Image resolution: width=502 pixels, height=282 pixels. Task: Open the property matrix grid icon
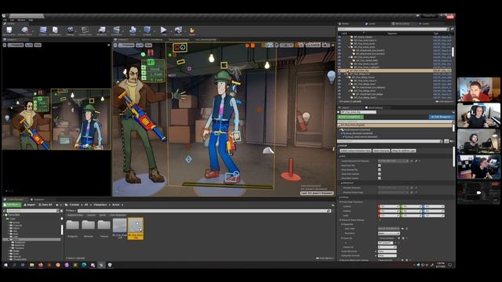tap(446, 141)
